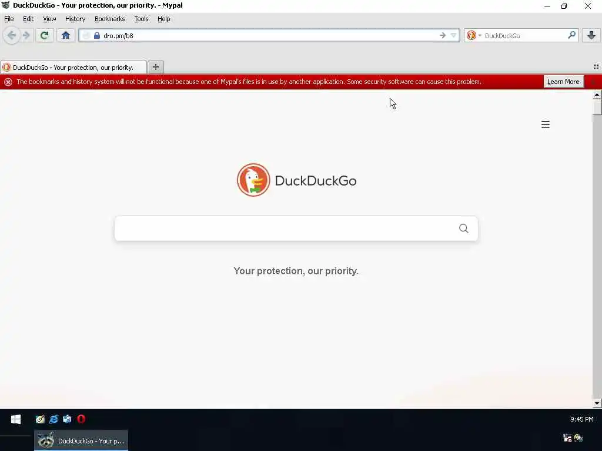This screenshot has height=451, width=602.
Task: Click the 9:45 PM taskbar clock
Action: point(581,419)
